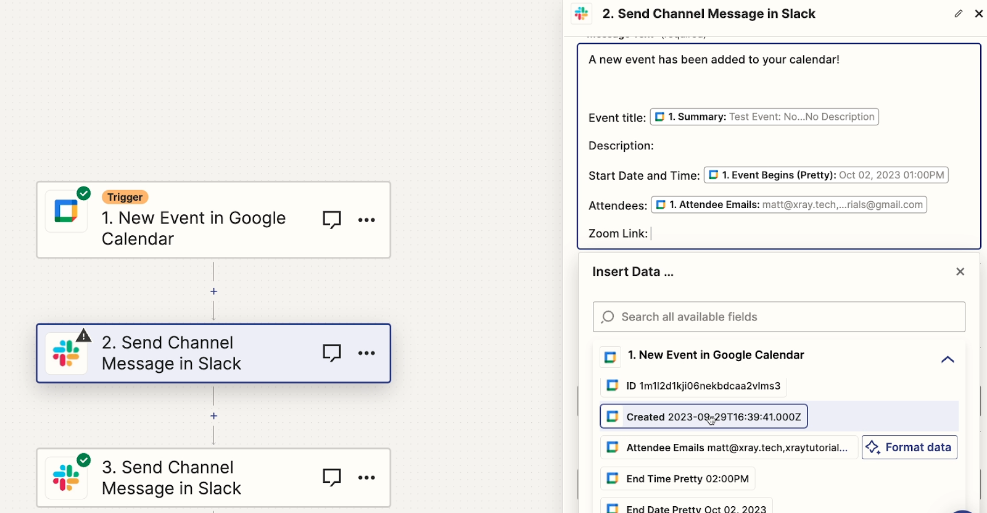Click the Insert Data heading
The height and width of the screenshot is (513, 987).
633,272
